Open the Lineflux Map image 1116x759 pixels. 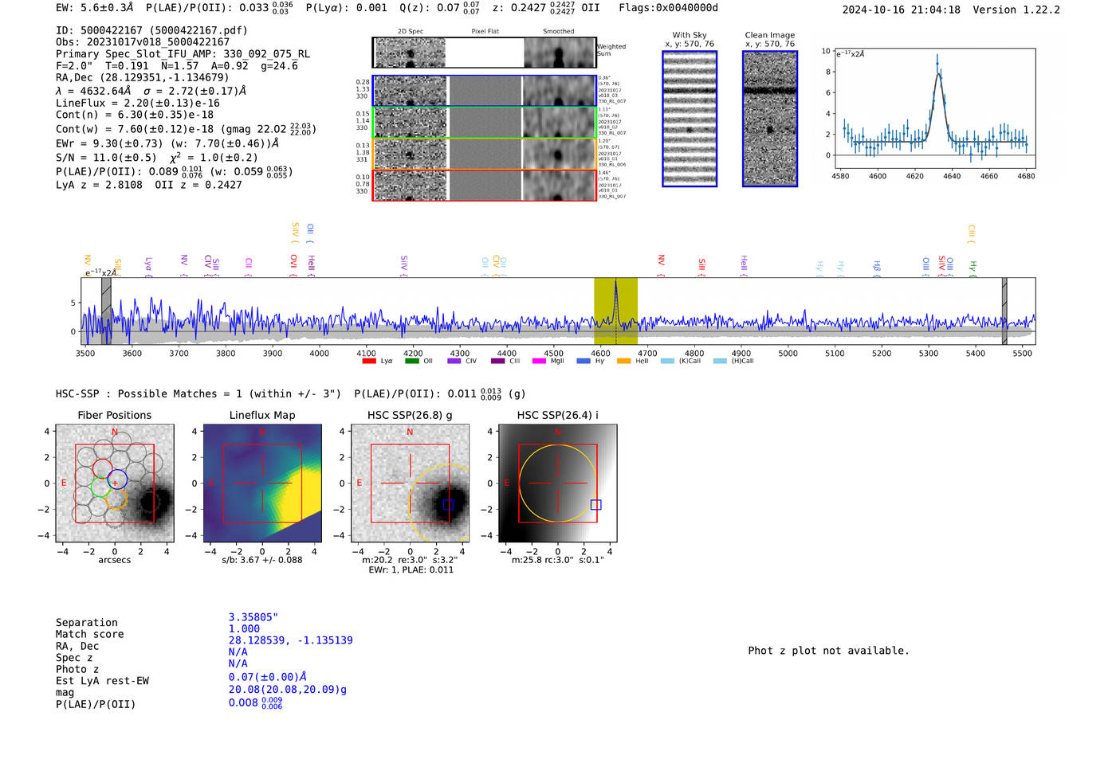coord(262,483)
